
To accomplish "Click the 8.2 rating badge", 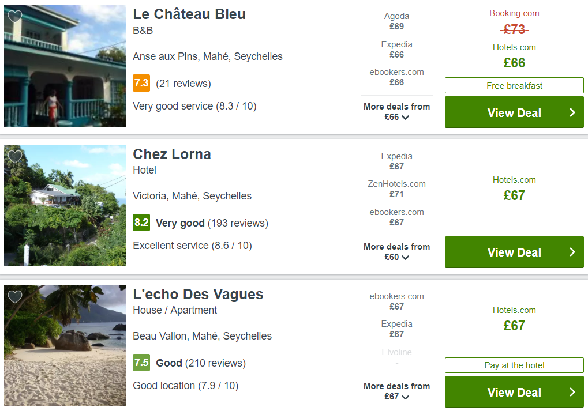I will (x=141, y=223).
